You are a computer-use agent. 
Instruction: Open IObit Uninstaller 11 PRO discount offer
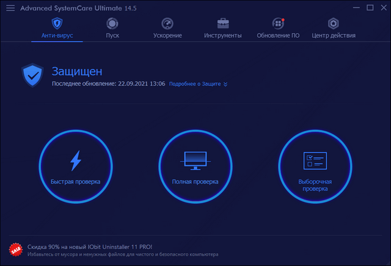90,247
